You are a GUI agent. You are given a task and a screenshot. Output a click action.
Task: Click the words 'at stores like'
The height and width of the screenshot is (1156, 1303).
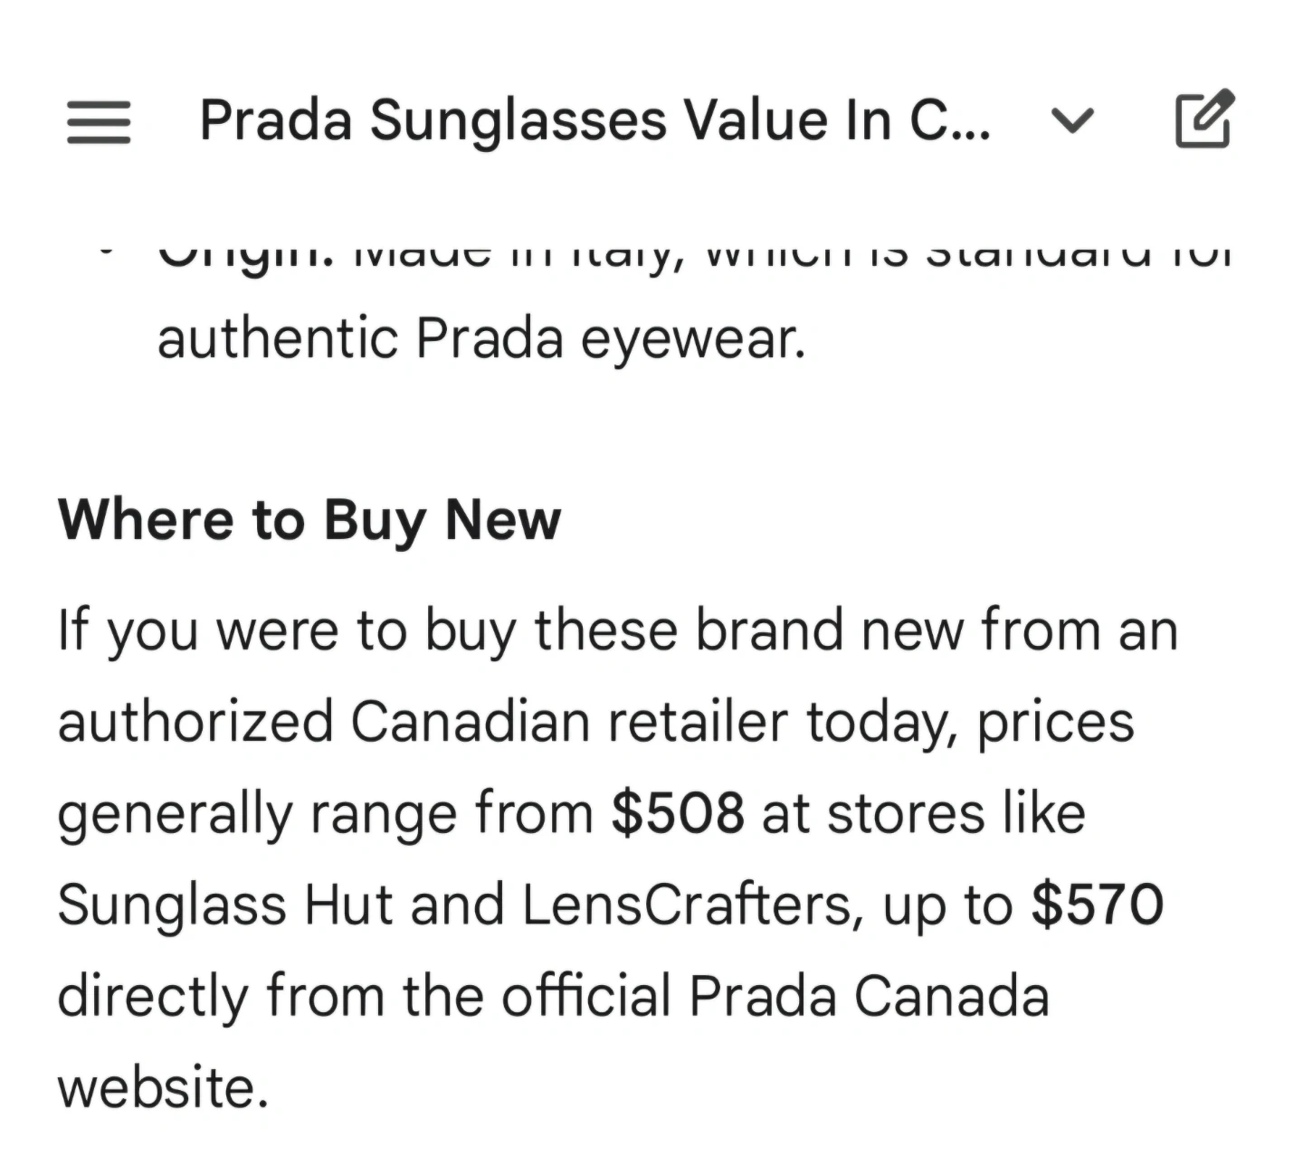(923, 813)
